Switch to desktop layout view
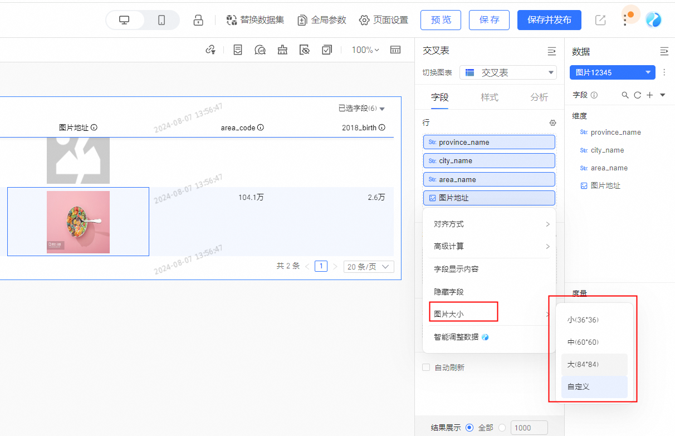675x436 pixels. pyautogui.click(x=124, y=20)
